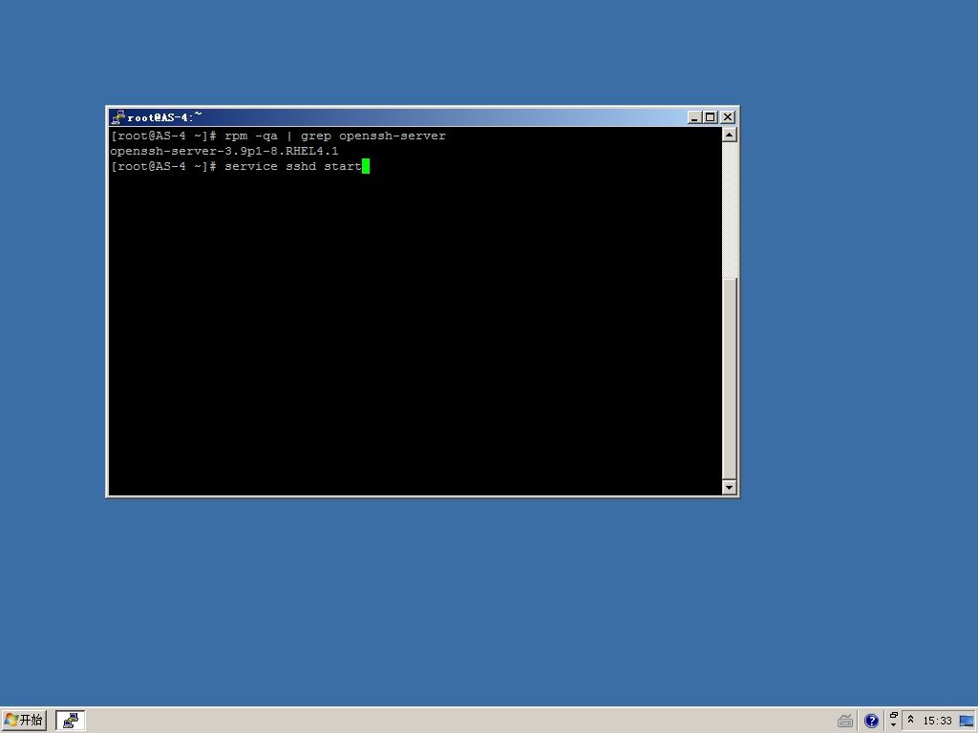
Task: Open the 开始 Start menu button
Action: tap(24, 721)
